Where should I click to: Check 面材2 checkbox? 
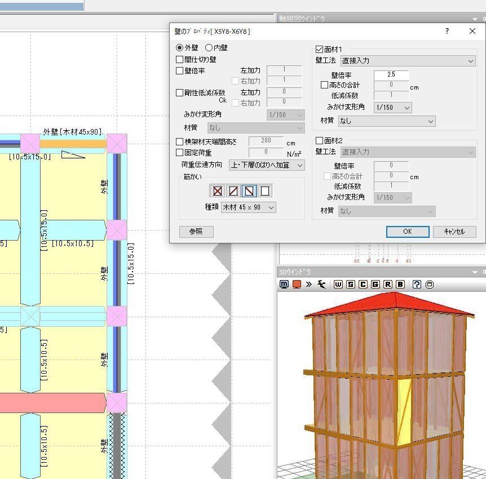tap(319, 140)
